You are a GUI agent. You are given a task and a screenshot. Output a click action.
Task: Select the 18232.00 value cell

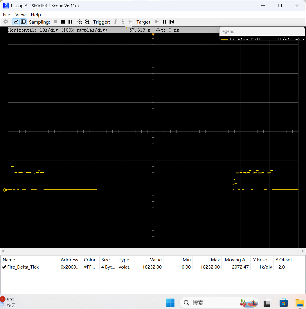click(x=149, y=267)
